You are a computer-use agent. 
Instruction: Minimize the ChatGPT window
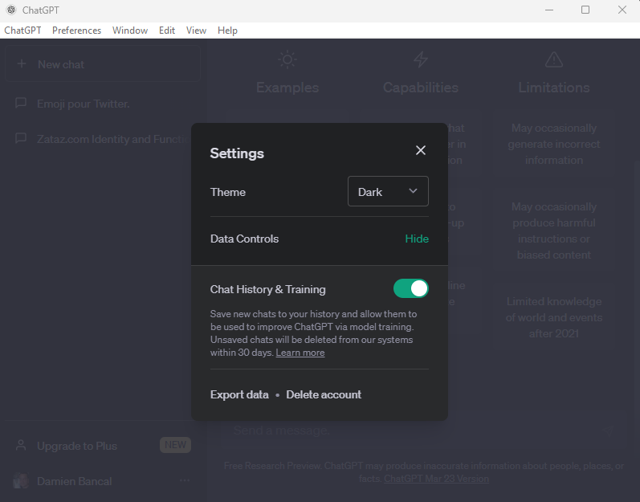[x=549, y=10]
